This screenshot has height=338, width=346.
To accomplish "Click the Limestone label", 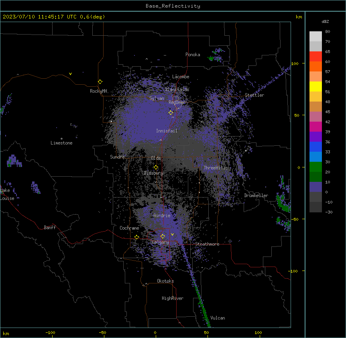I will click(61, 143).
